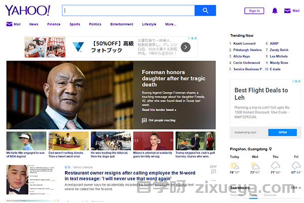Click the location pin beside Pingshan, Guangdong
304x203 pixels.
[270, 149]
